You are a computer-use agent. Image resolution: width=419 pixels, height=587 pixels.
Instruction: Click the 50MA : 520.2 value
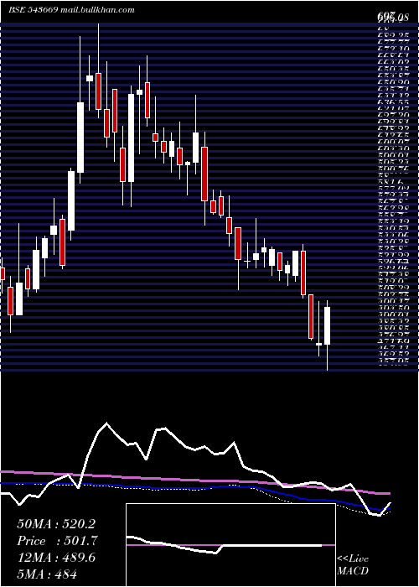56,524
